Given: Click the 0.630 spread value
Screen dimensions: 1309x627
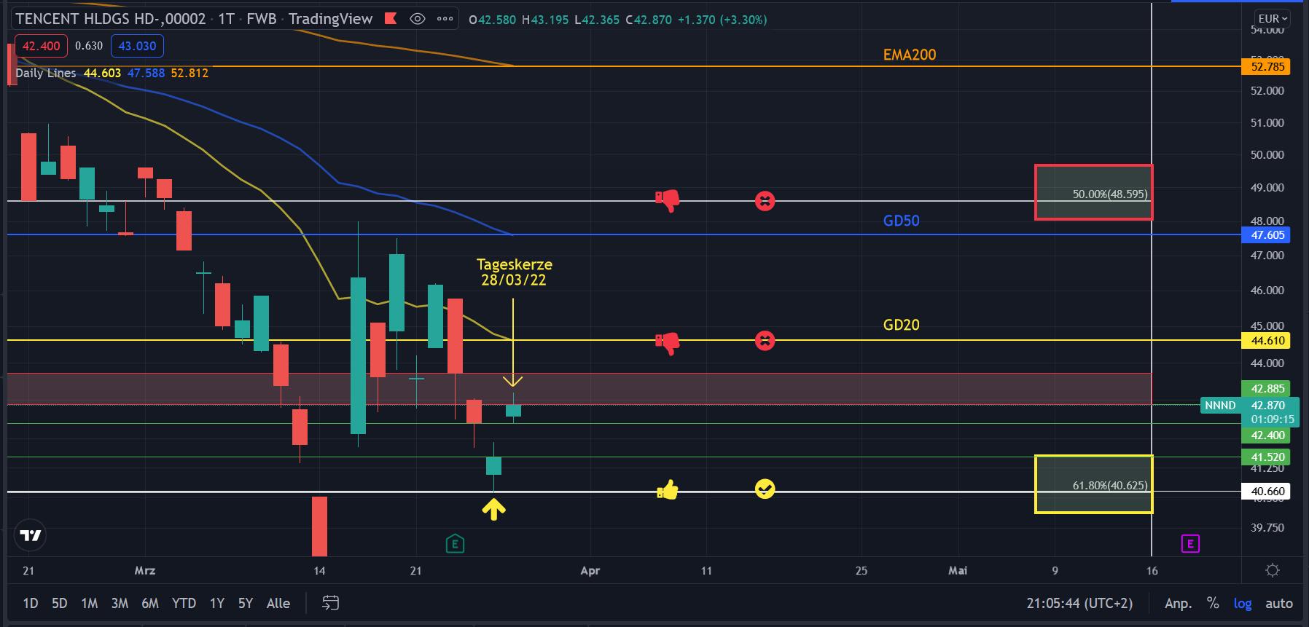Looking at the screenshot, I should coord(89,46).
